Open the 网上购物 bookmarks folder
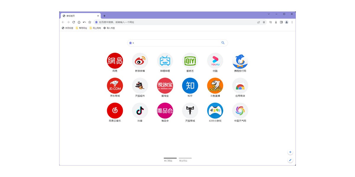Screen dimensions: 355x177 pyautogui.click(x=95, y=28)
